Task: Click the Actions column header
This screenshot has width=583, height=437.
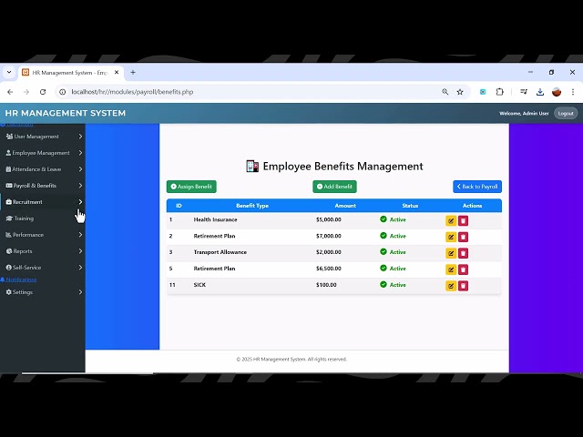Action: [x=472, y=206]
